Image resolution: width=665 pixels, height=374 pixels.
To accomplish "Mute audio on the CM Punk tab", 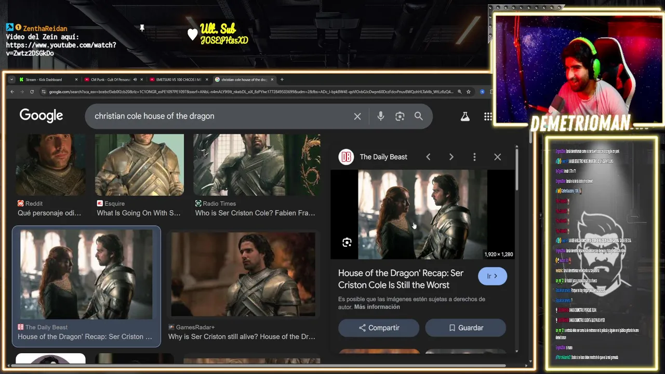I will click(135, 79).
